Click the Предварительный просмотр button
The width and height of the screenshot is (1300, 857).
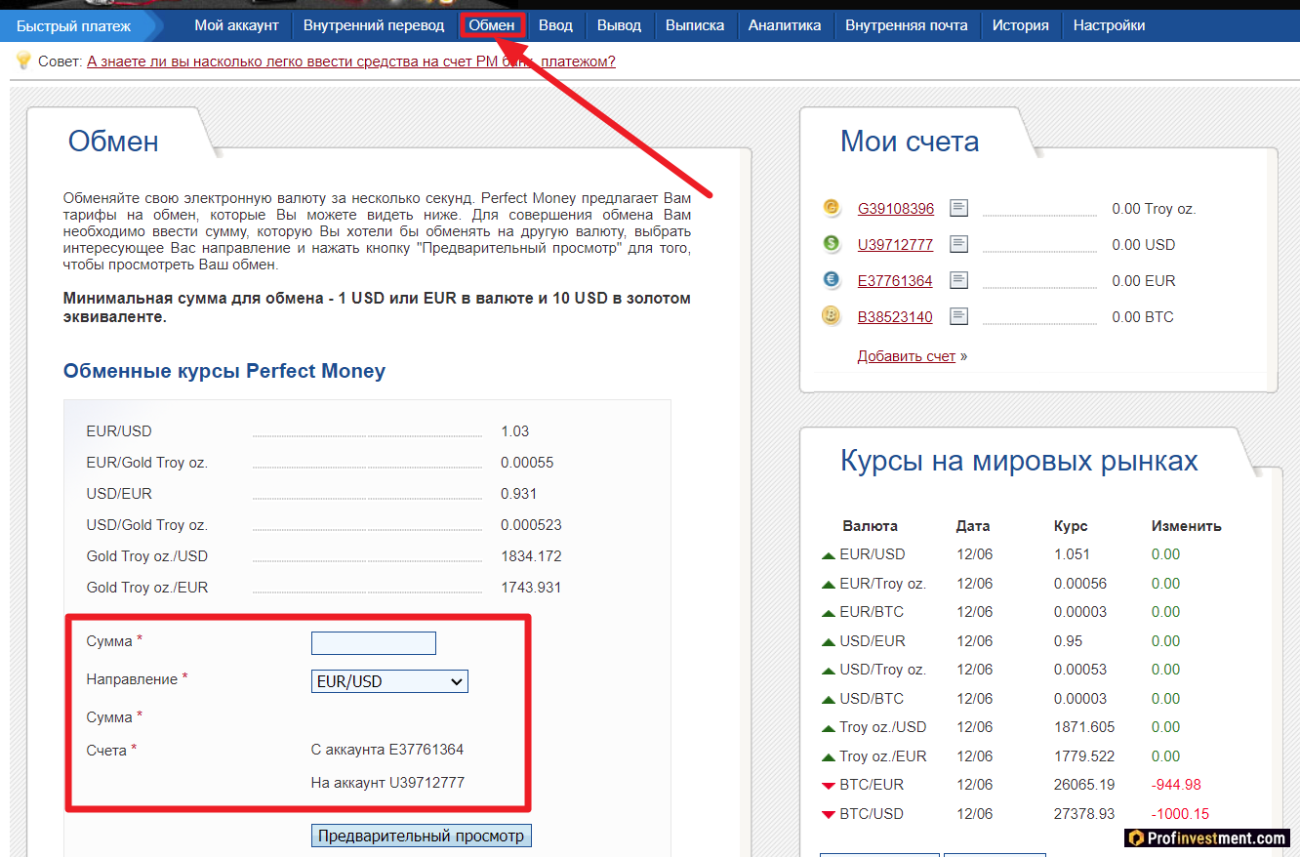(422, 836)
